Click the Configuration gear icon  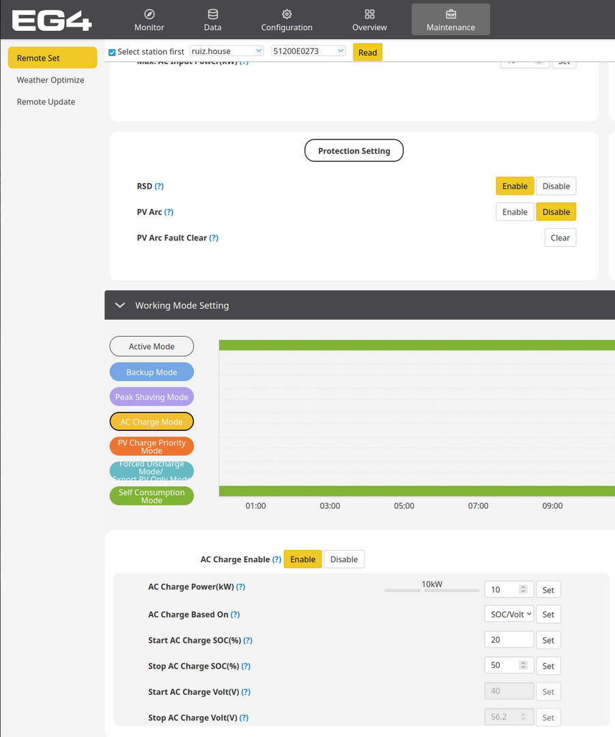tap(287, 14)
